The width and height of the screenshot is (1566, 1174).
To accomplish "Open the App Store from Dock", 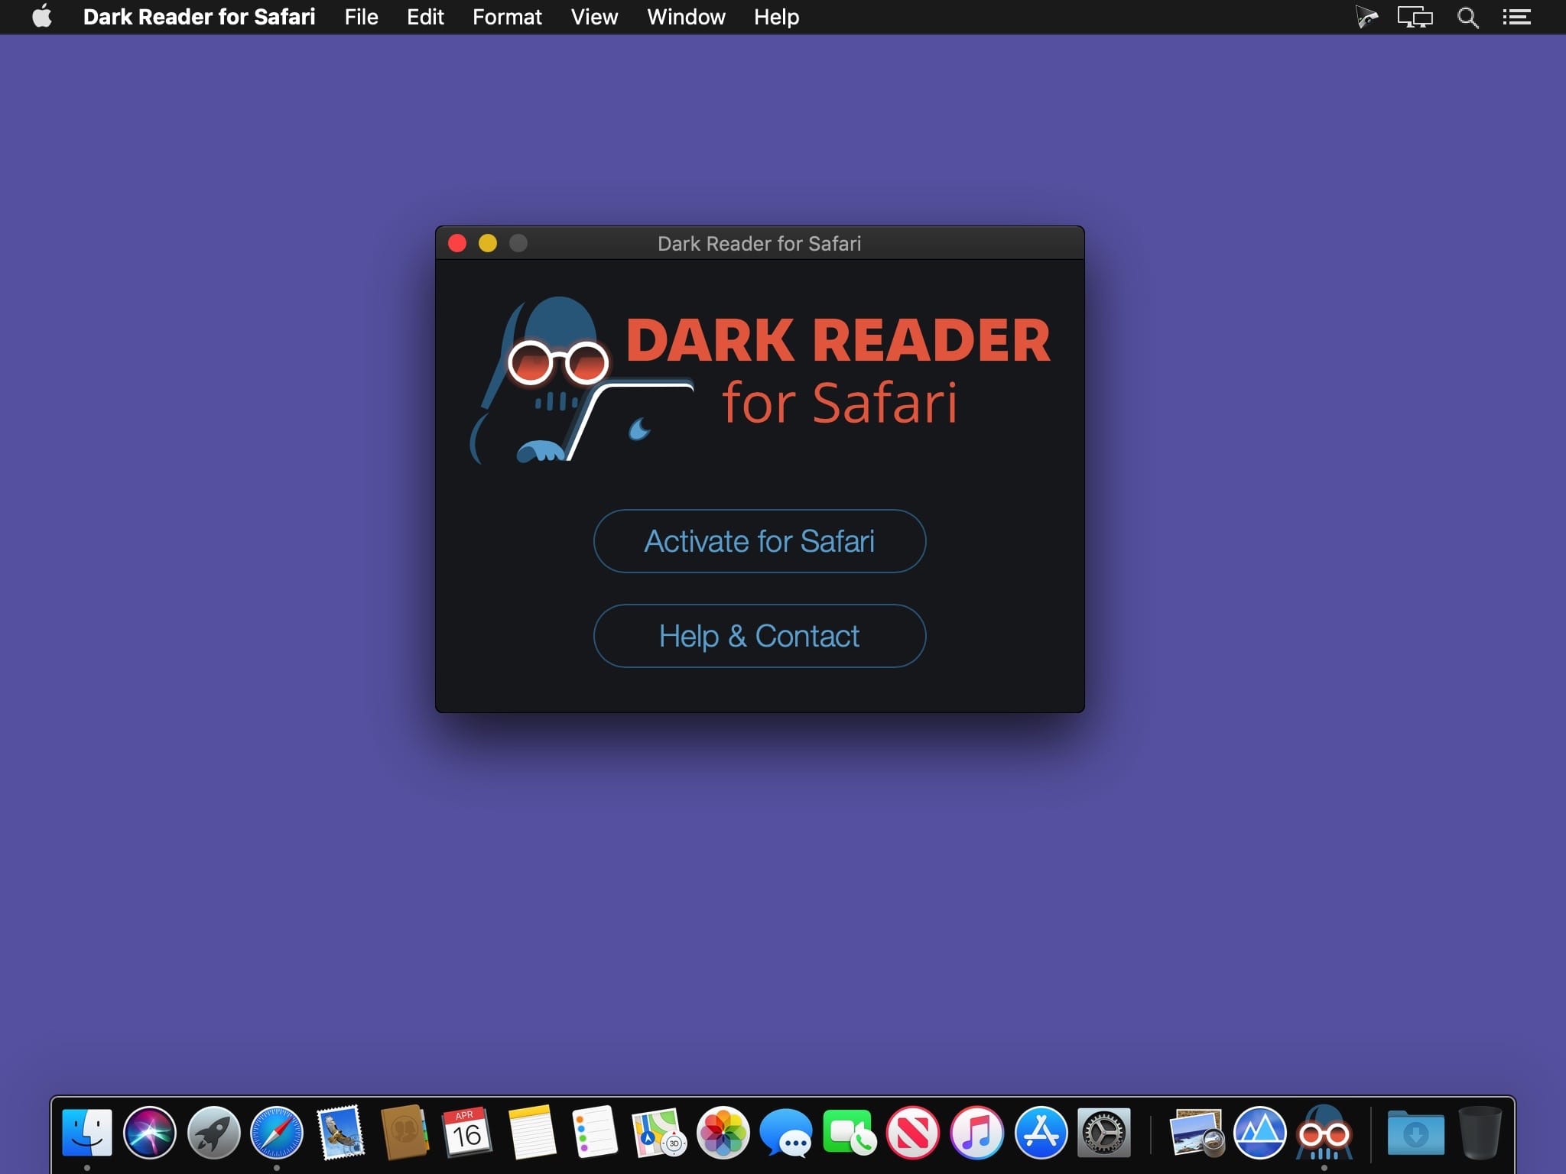I will pyautogui.click(x=1041, y=1132).
